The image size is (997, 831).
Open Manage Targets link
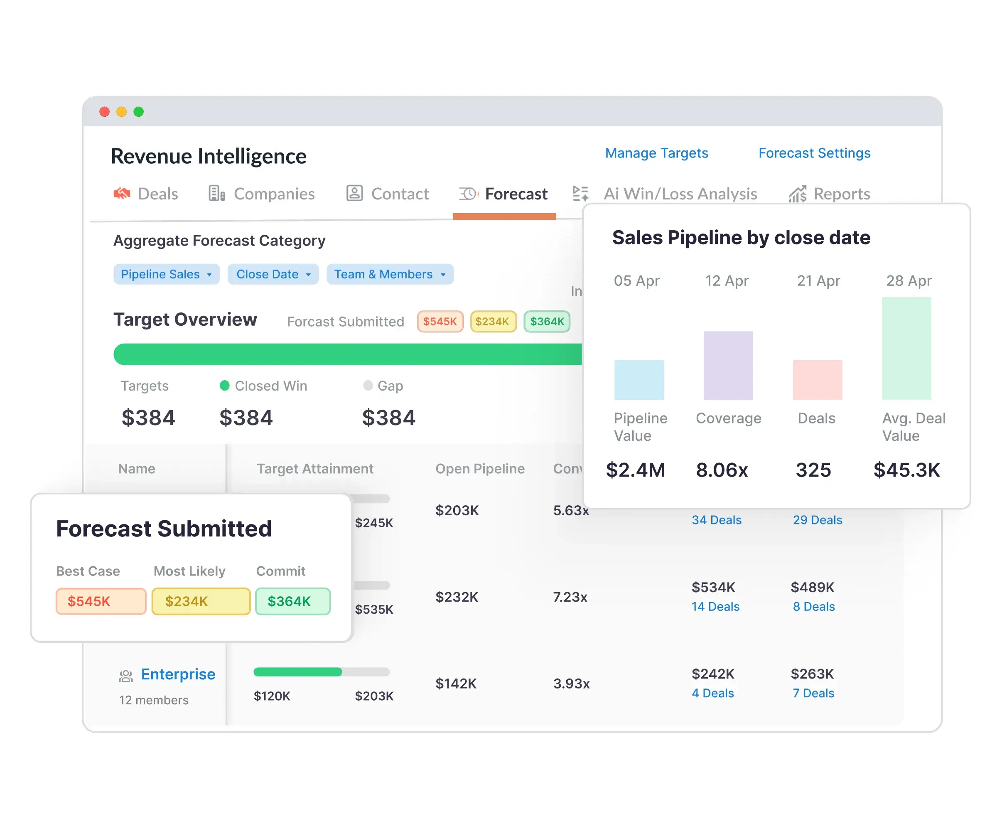[x=657, y=153]
